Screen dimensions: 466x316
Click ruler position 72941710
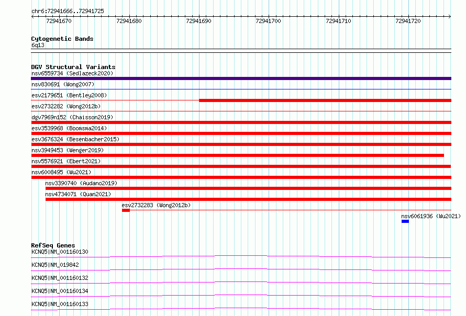point(338,21)
